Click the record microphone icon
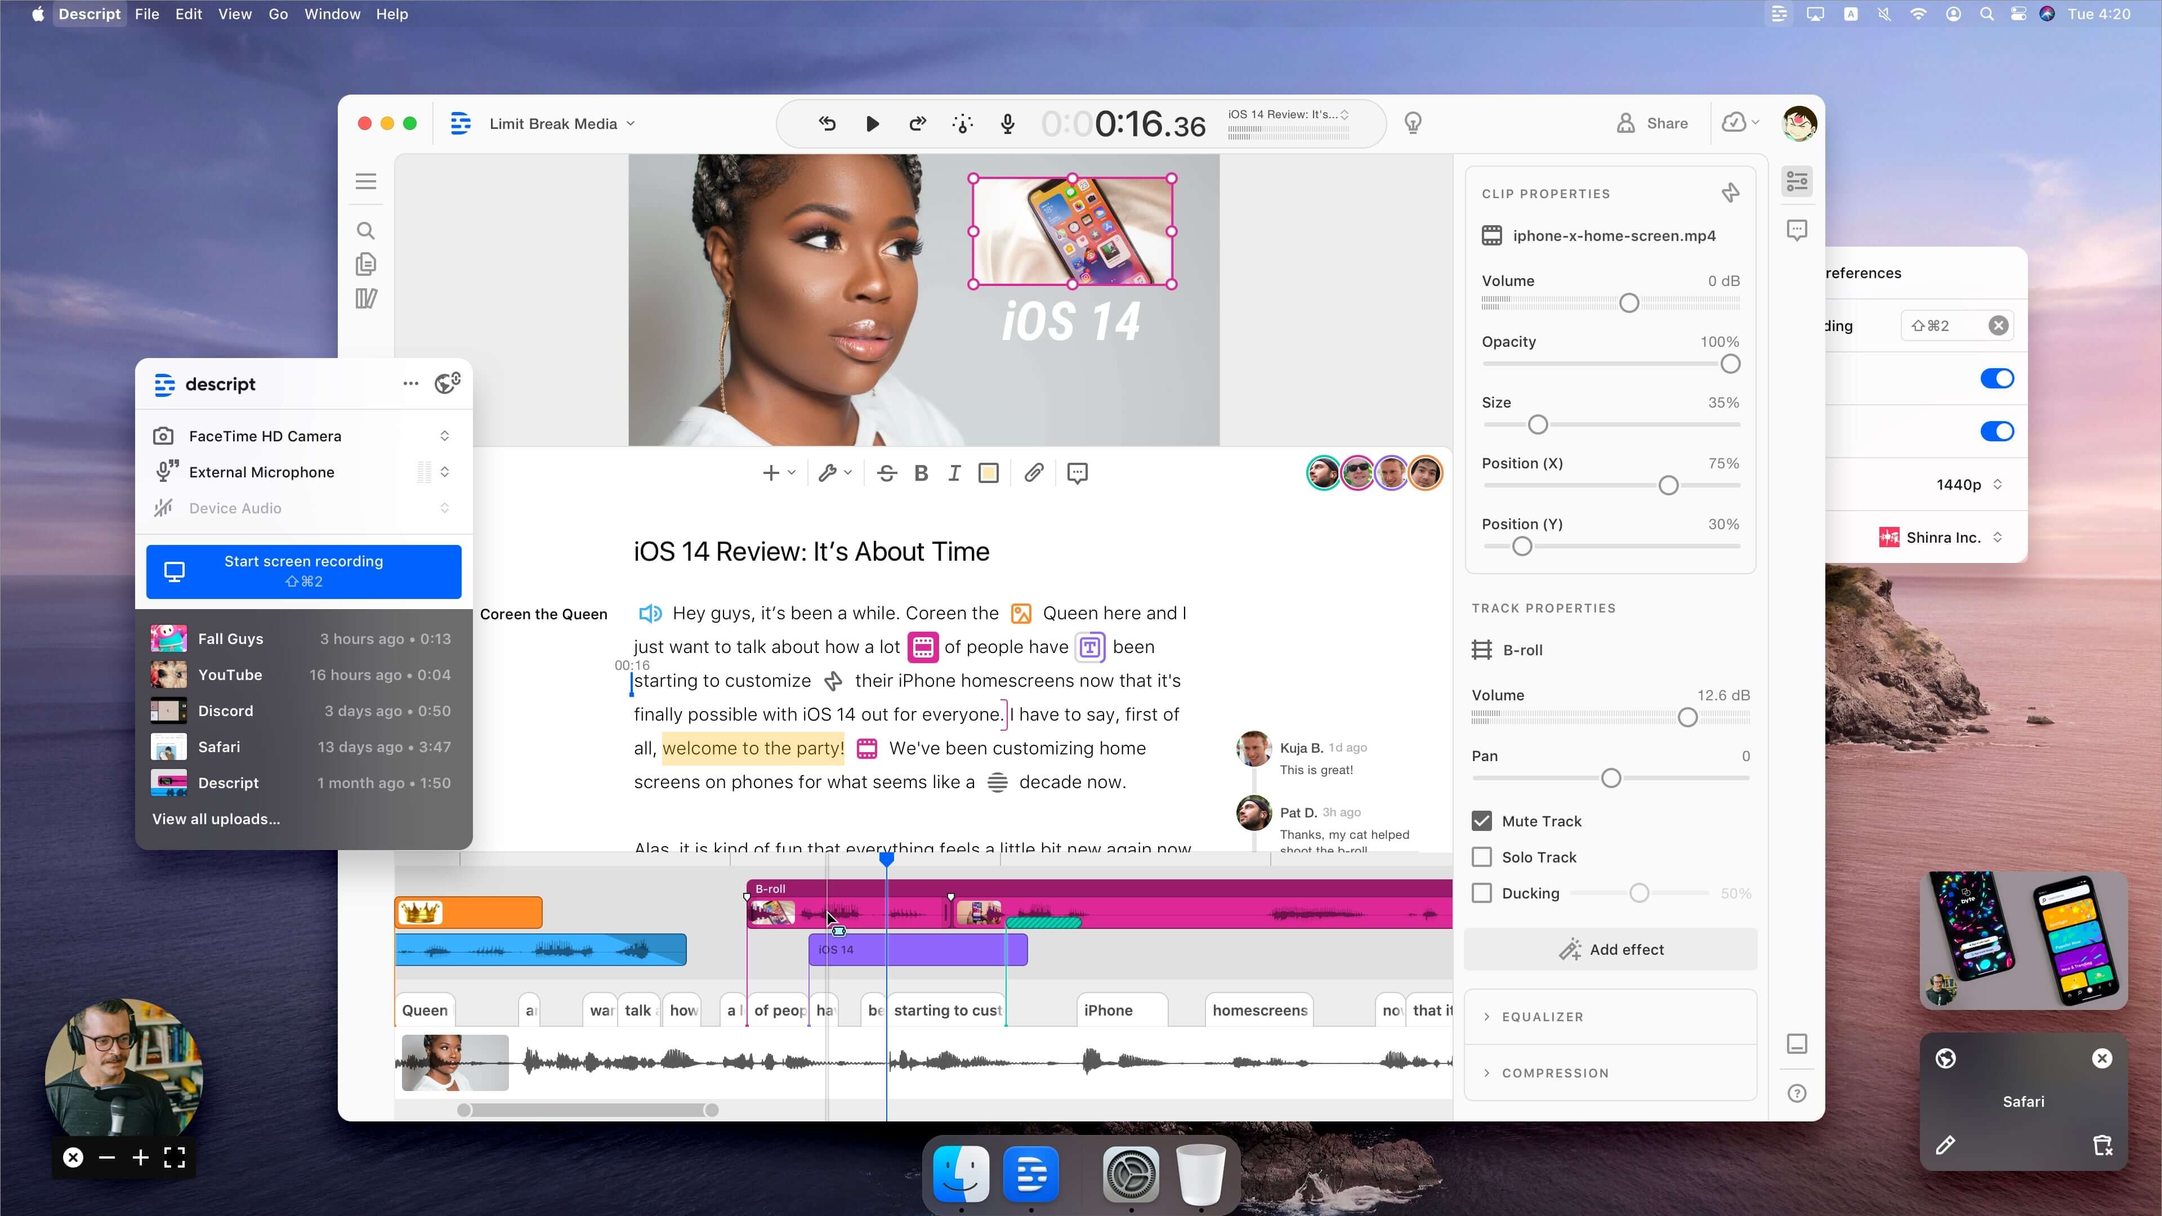 1007,123
